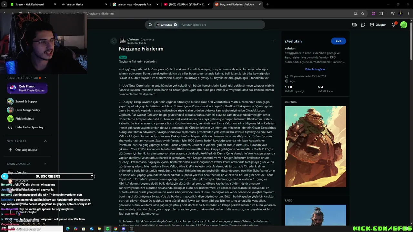Open the media control icon in Chrome toolbar
The width and height of the screenshot is (413, 232).
point(393,14)
